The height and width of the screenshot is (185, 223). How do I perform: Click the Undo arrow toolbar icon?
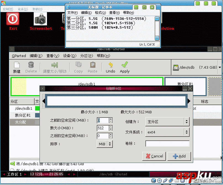pos(111,65)
